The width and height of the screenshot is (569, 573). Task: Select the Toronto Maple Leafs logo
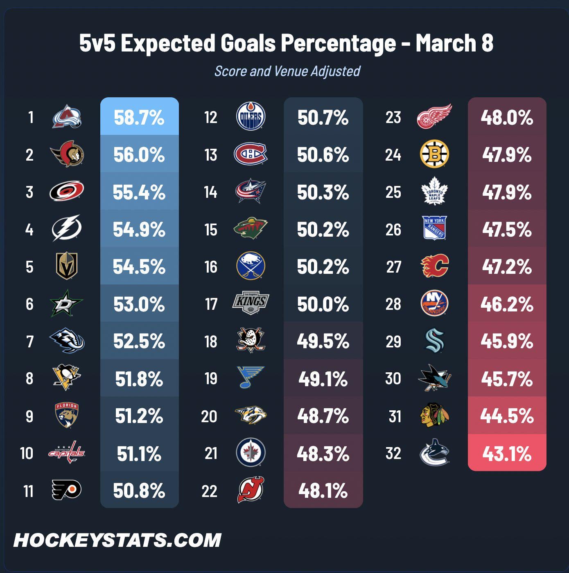click(435, 192)
